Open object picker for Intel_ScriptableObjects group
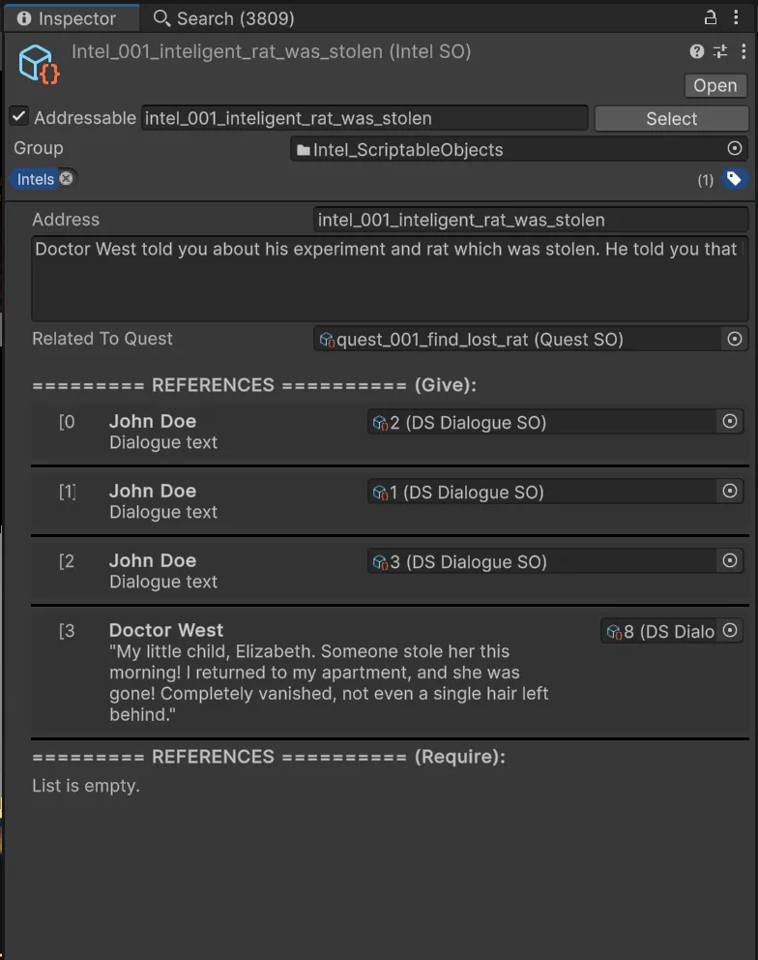The image size is (758, 960). (736, 148)
